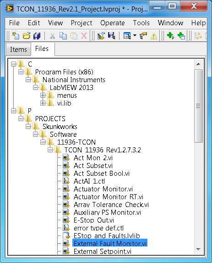Collapse the Skunkworks folder
The image size is (212, 263).
(x=28, y=127)
